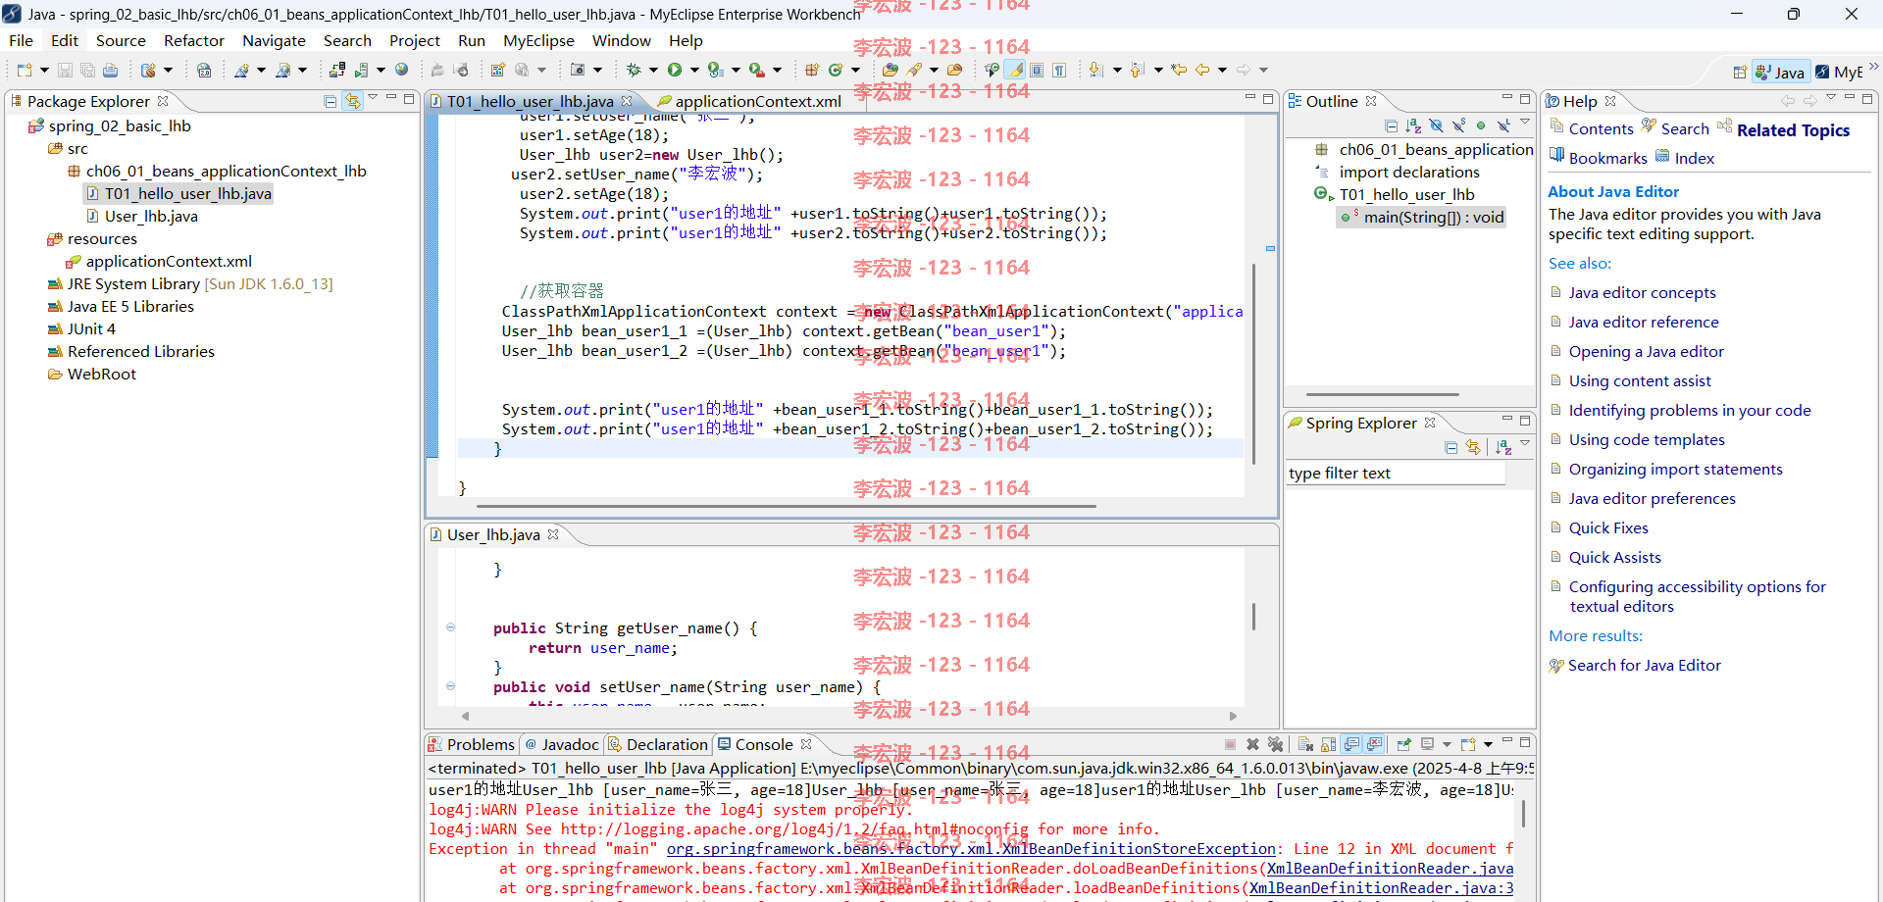Open dropdown arrow next to Run button
Image resolution: width=1883 pixels, height=902 pixels.
click(694, 70)
